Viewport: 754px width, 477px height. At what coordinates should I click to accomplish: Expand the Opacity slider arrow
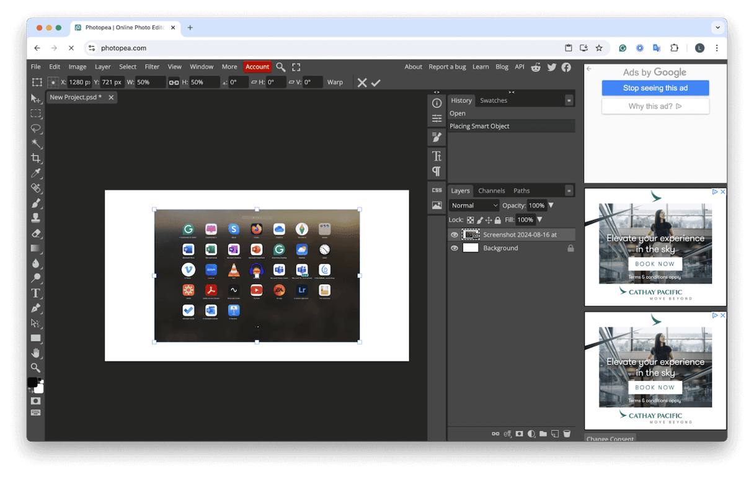click(x=551, y=205)
